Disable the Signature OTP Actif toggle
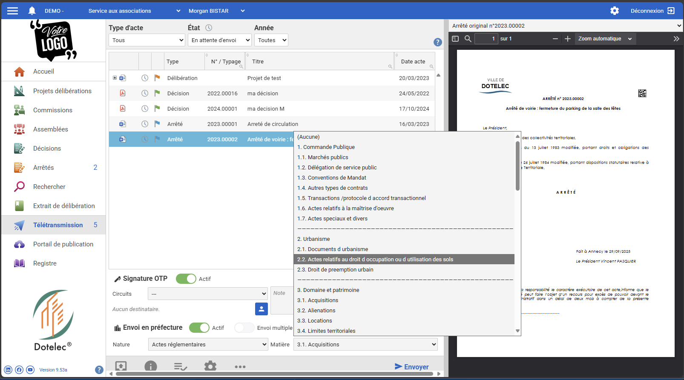Viewport: 684px width, 380px height. (186, 279)
